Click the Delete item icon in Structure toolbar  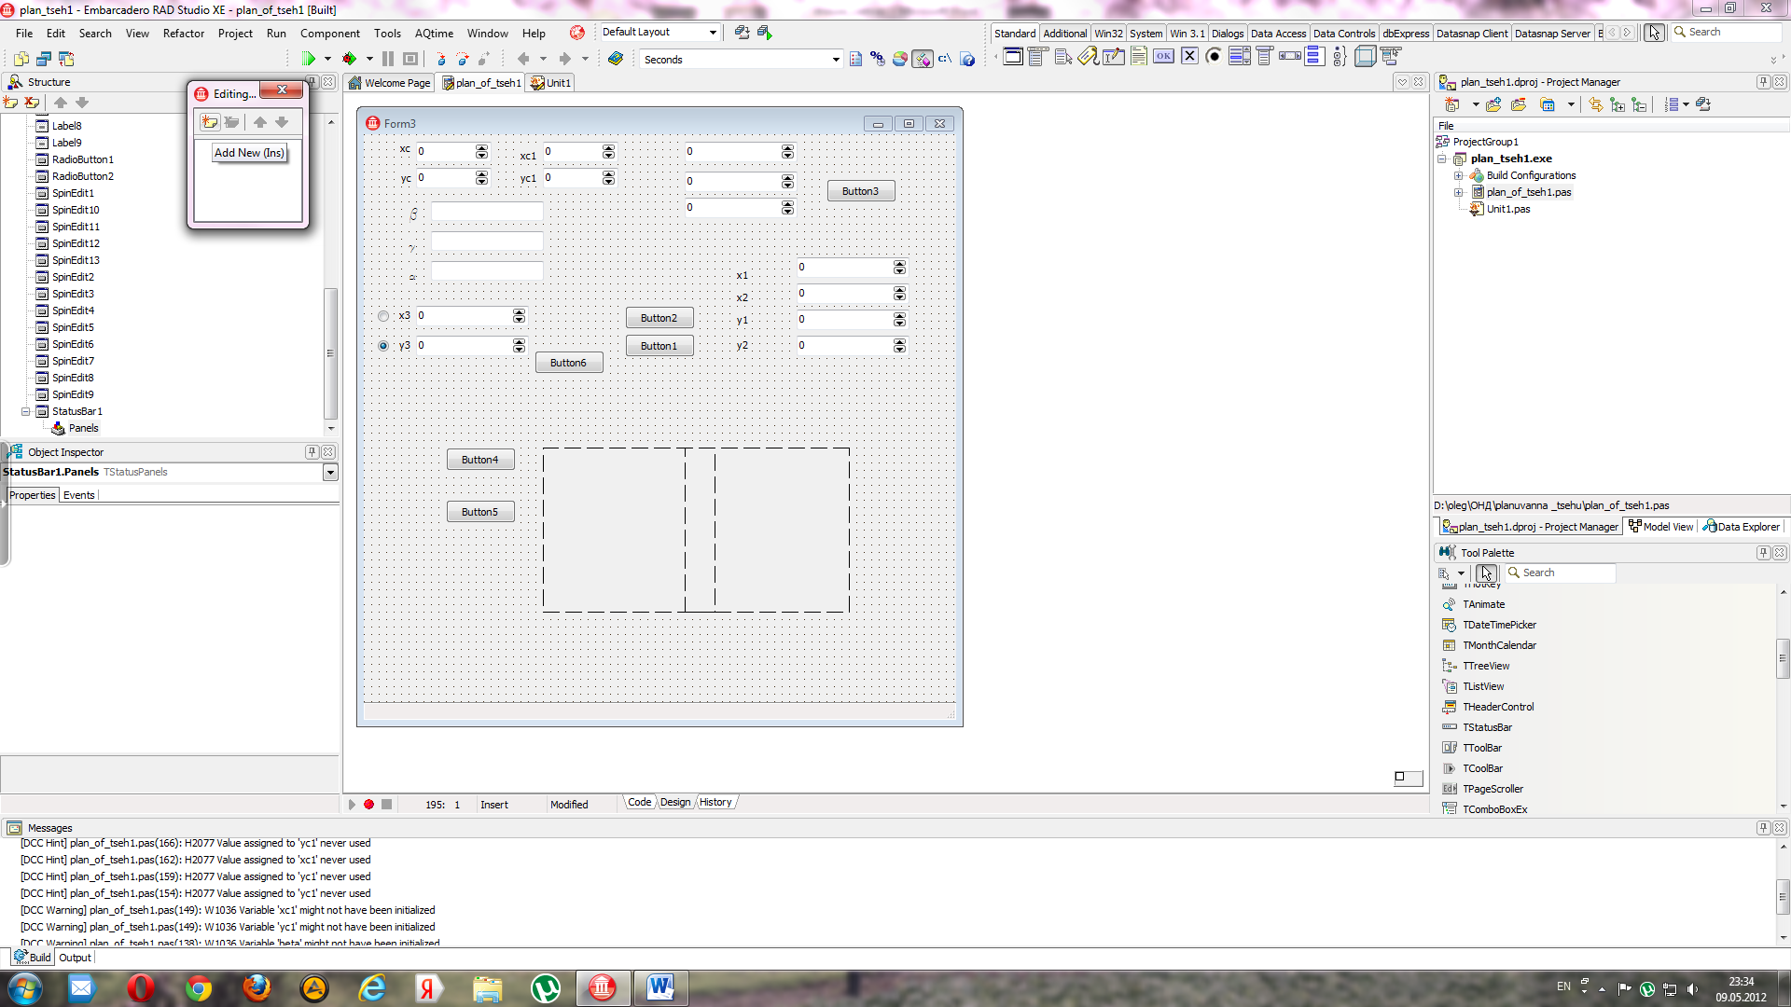32,103
